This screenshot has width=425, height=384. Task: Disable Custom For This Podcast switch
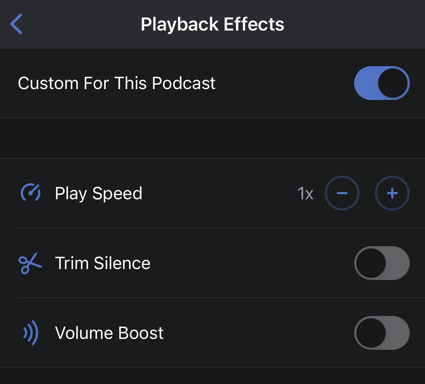coord(381,83)
